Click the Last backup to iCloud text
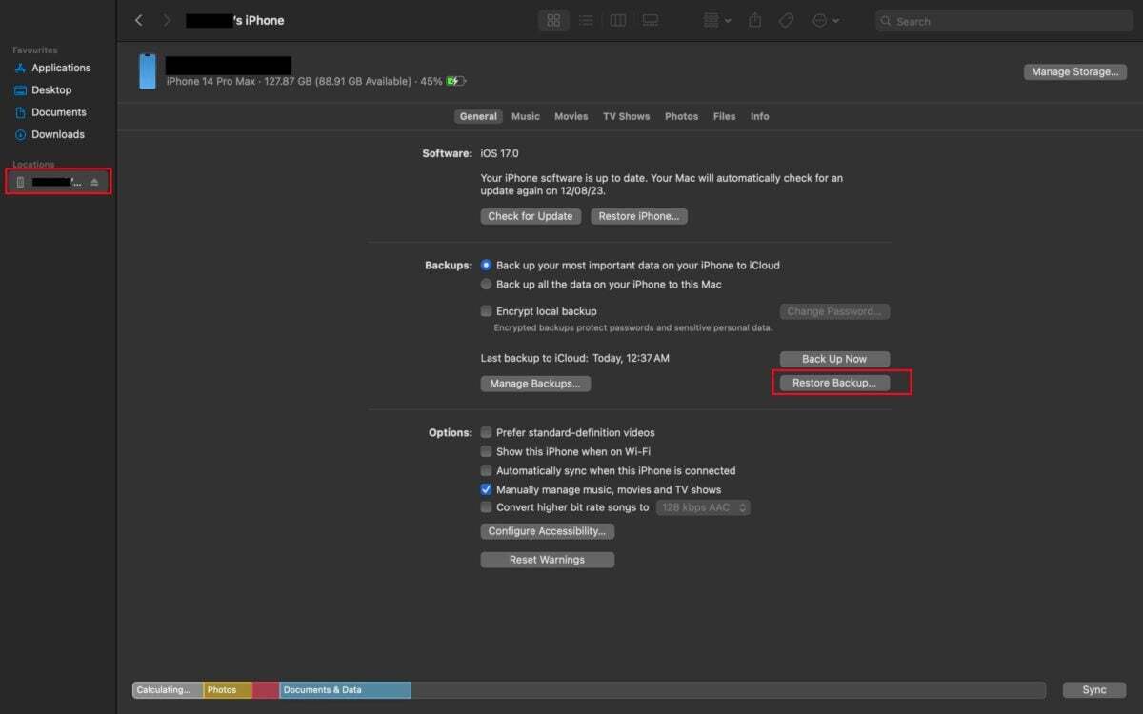The height and width of the screenshot is (714, 1143). coord(575,359)
